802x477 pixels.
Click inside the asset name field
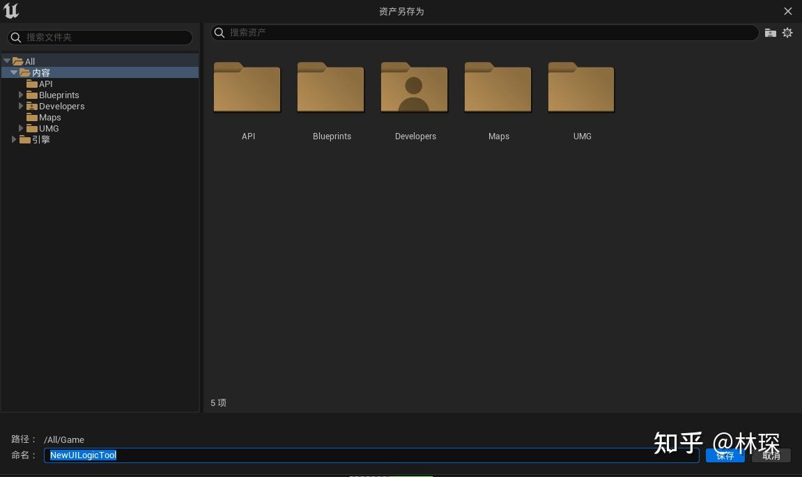tap(279, 455)
